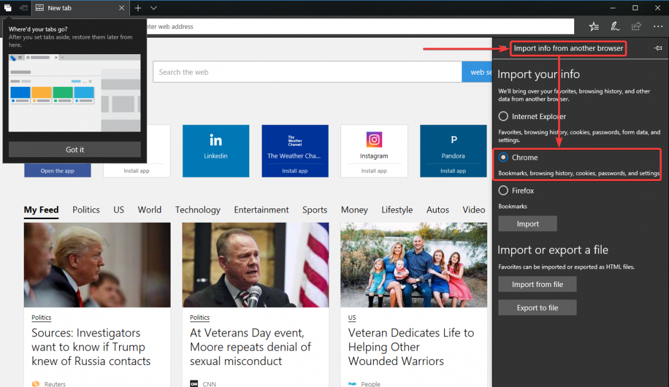Switch to the World feed tab

coord(149,210)
